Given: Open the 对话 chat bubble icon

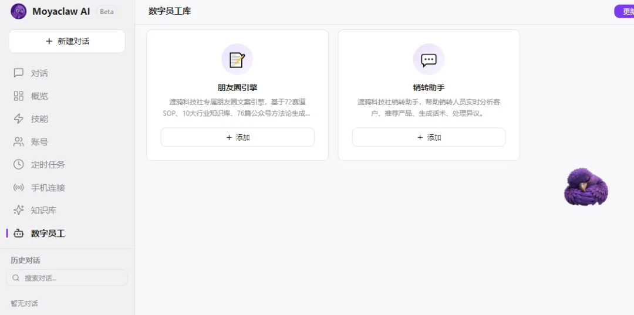Looking at the screenshot, I should pyautogui.click(x=19, y=73).
